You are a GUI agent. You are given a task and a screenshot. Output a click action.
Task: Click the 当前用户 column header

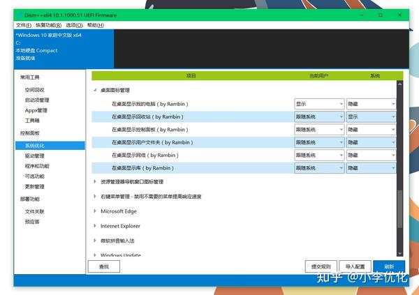[x=318, y=76]
